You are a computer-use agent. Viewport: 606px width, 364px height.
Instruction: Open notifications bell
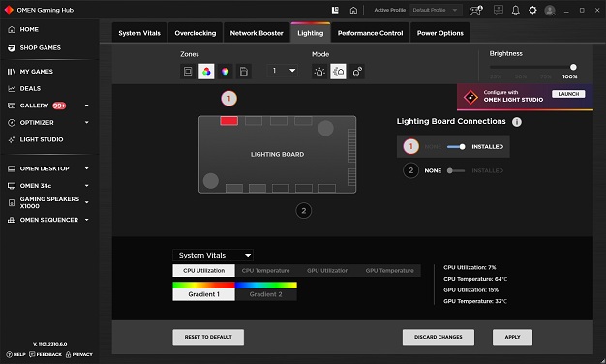[x=516, y=10]
